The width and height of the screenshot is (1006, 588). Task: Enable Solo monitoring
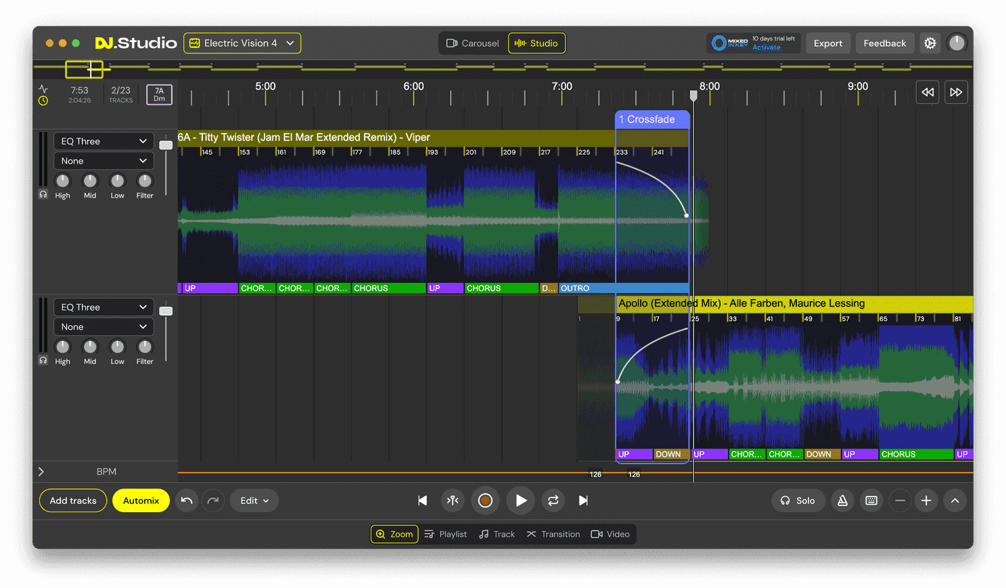click(x=798, y=501)
